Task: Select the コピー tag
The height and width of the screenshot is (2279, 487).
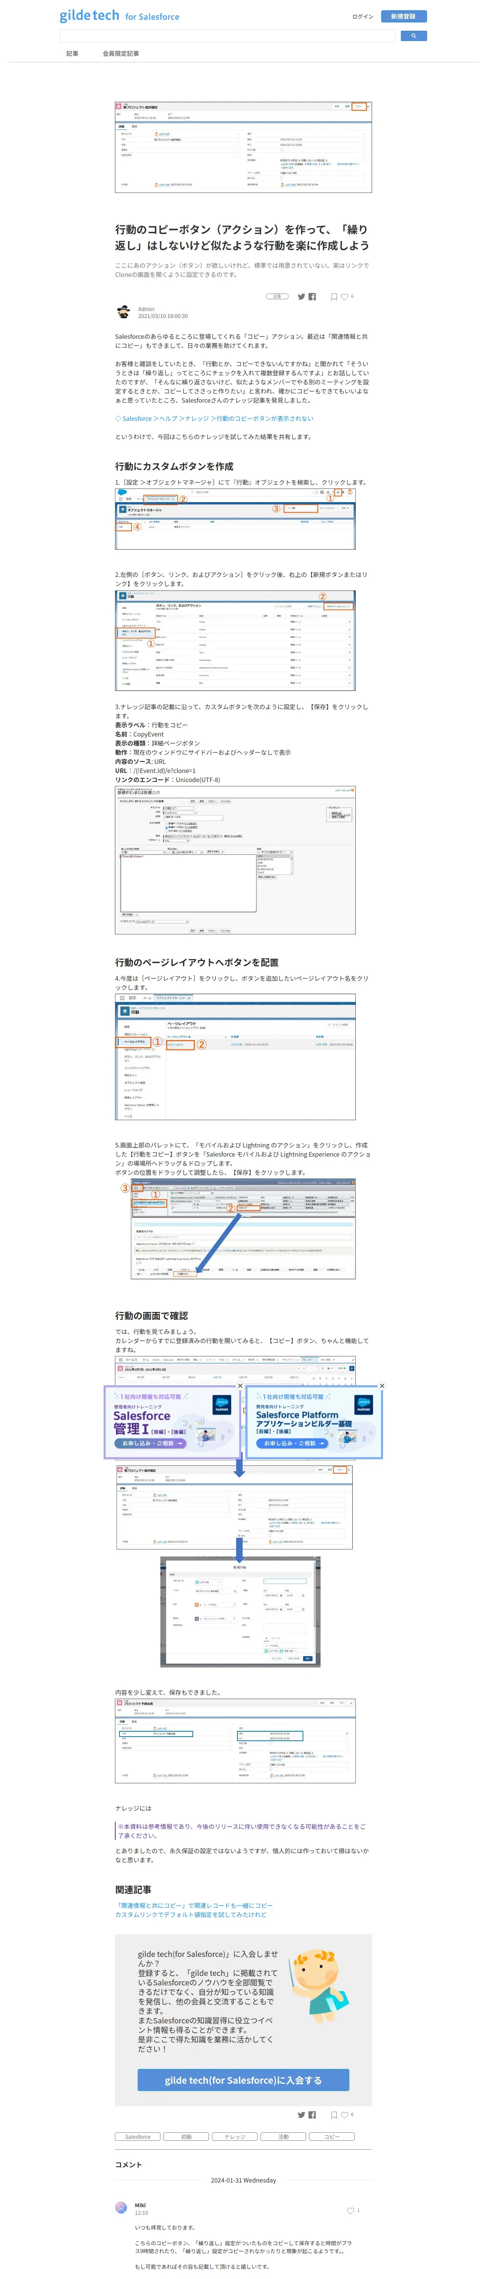Action: point(331,2137)
